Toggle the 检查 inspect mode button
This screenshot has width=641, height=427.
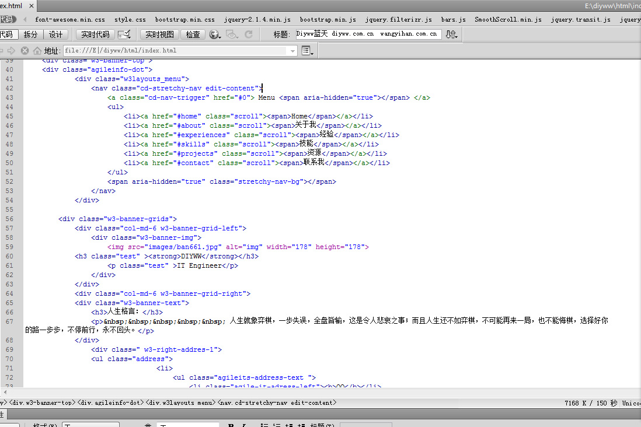tap(193, 35)
